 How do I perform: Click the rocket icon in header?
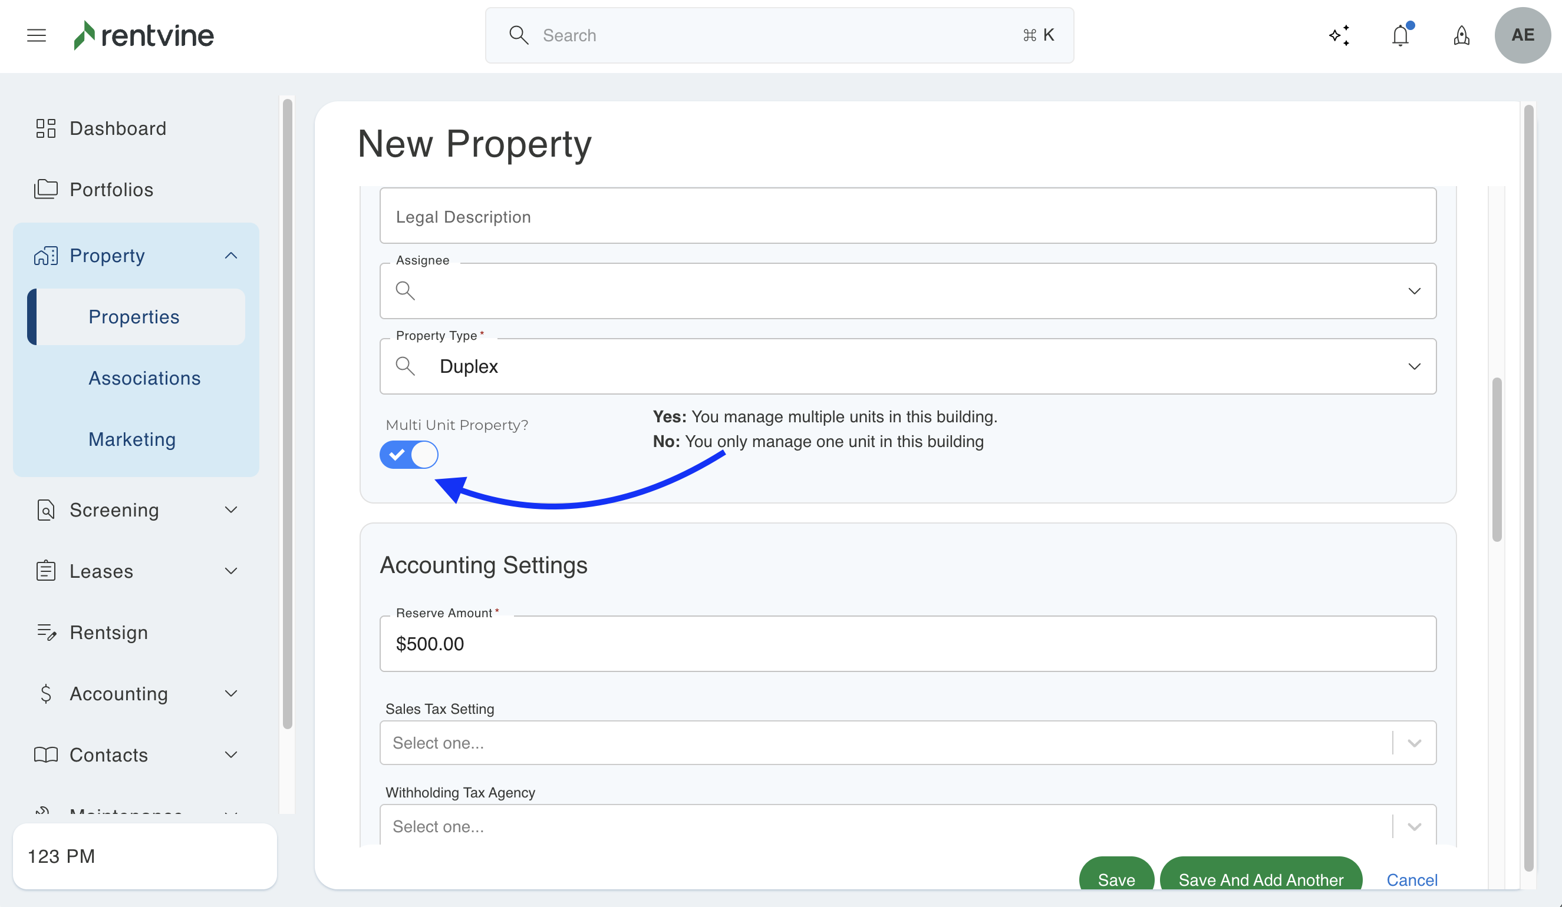click(x=1461, y=35)
